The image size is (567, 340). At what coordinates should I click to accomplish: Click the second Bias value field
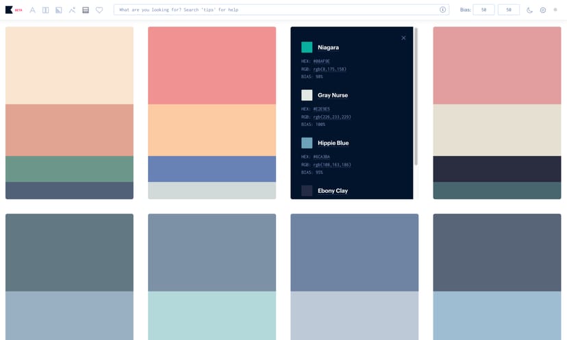point(508,10)
